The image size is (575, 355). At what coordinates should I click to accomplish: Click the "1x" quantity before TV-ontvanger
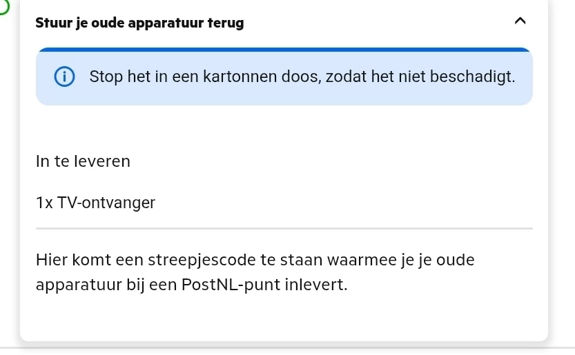pos(44,203)
